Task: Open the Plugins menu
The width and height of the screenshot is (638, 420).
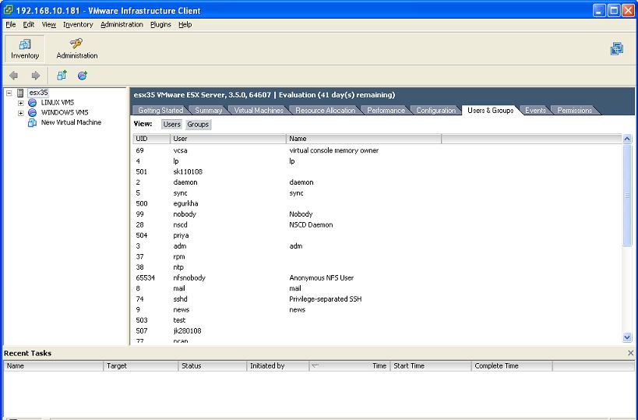Action: [160, 24]
